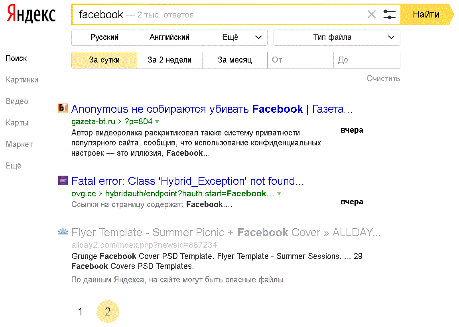Go to results page 1

click(x=81, y=311)
